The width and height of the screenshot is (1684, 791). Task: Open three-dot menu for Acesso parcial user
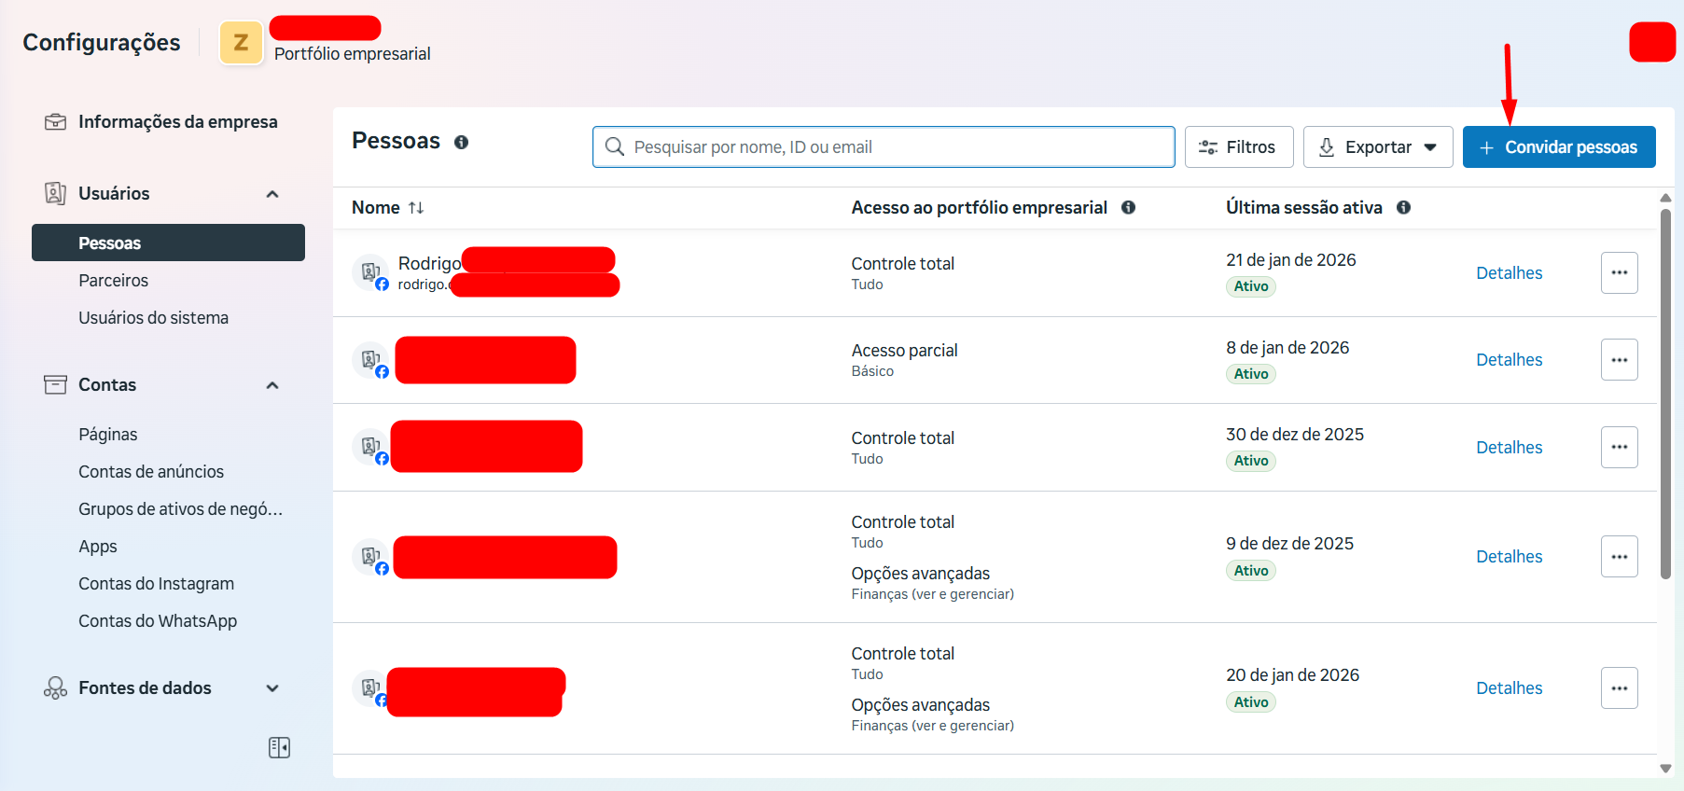(1619, 360)
